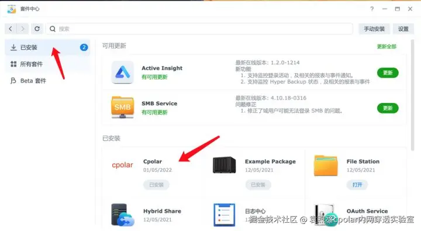Click the File Station title
The height and width of the screenshot is (231, 421).
coord(363,161)
